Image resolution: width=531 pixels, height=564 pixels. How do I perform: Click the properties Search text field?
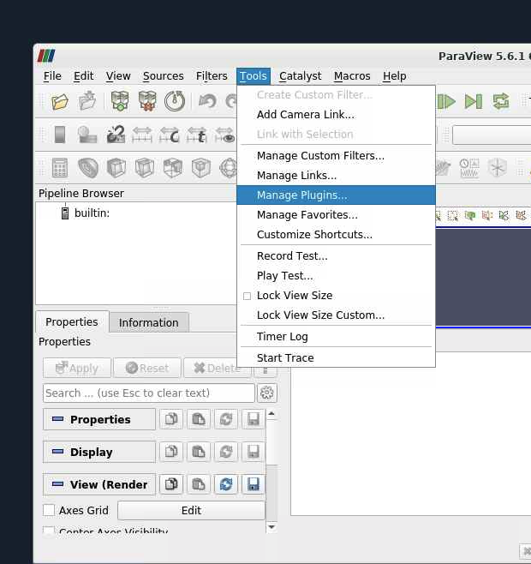[148, 393]
